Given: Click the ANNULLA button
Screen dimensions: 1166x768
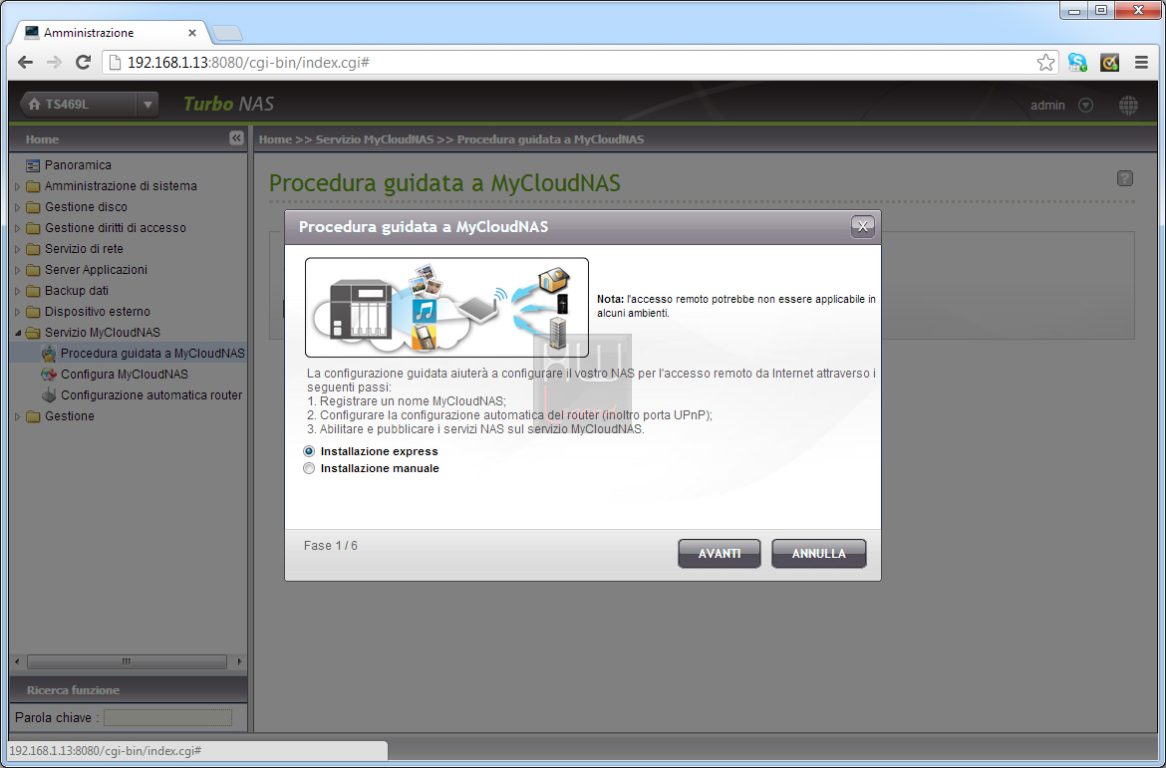Looking at the screenshot, I should (x=819, y=554).
